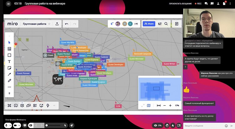Open the card grid view icon
235x129 pixels.
tap(35, 106)
